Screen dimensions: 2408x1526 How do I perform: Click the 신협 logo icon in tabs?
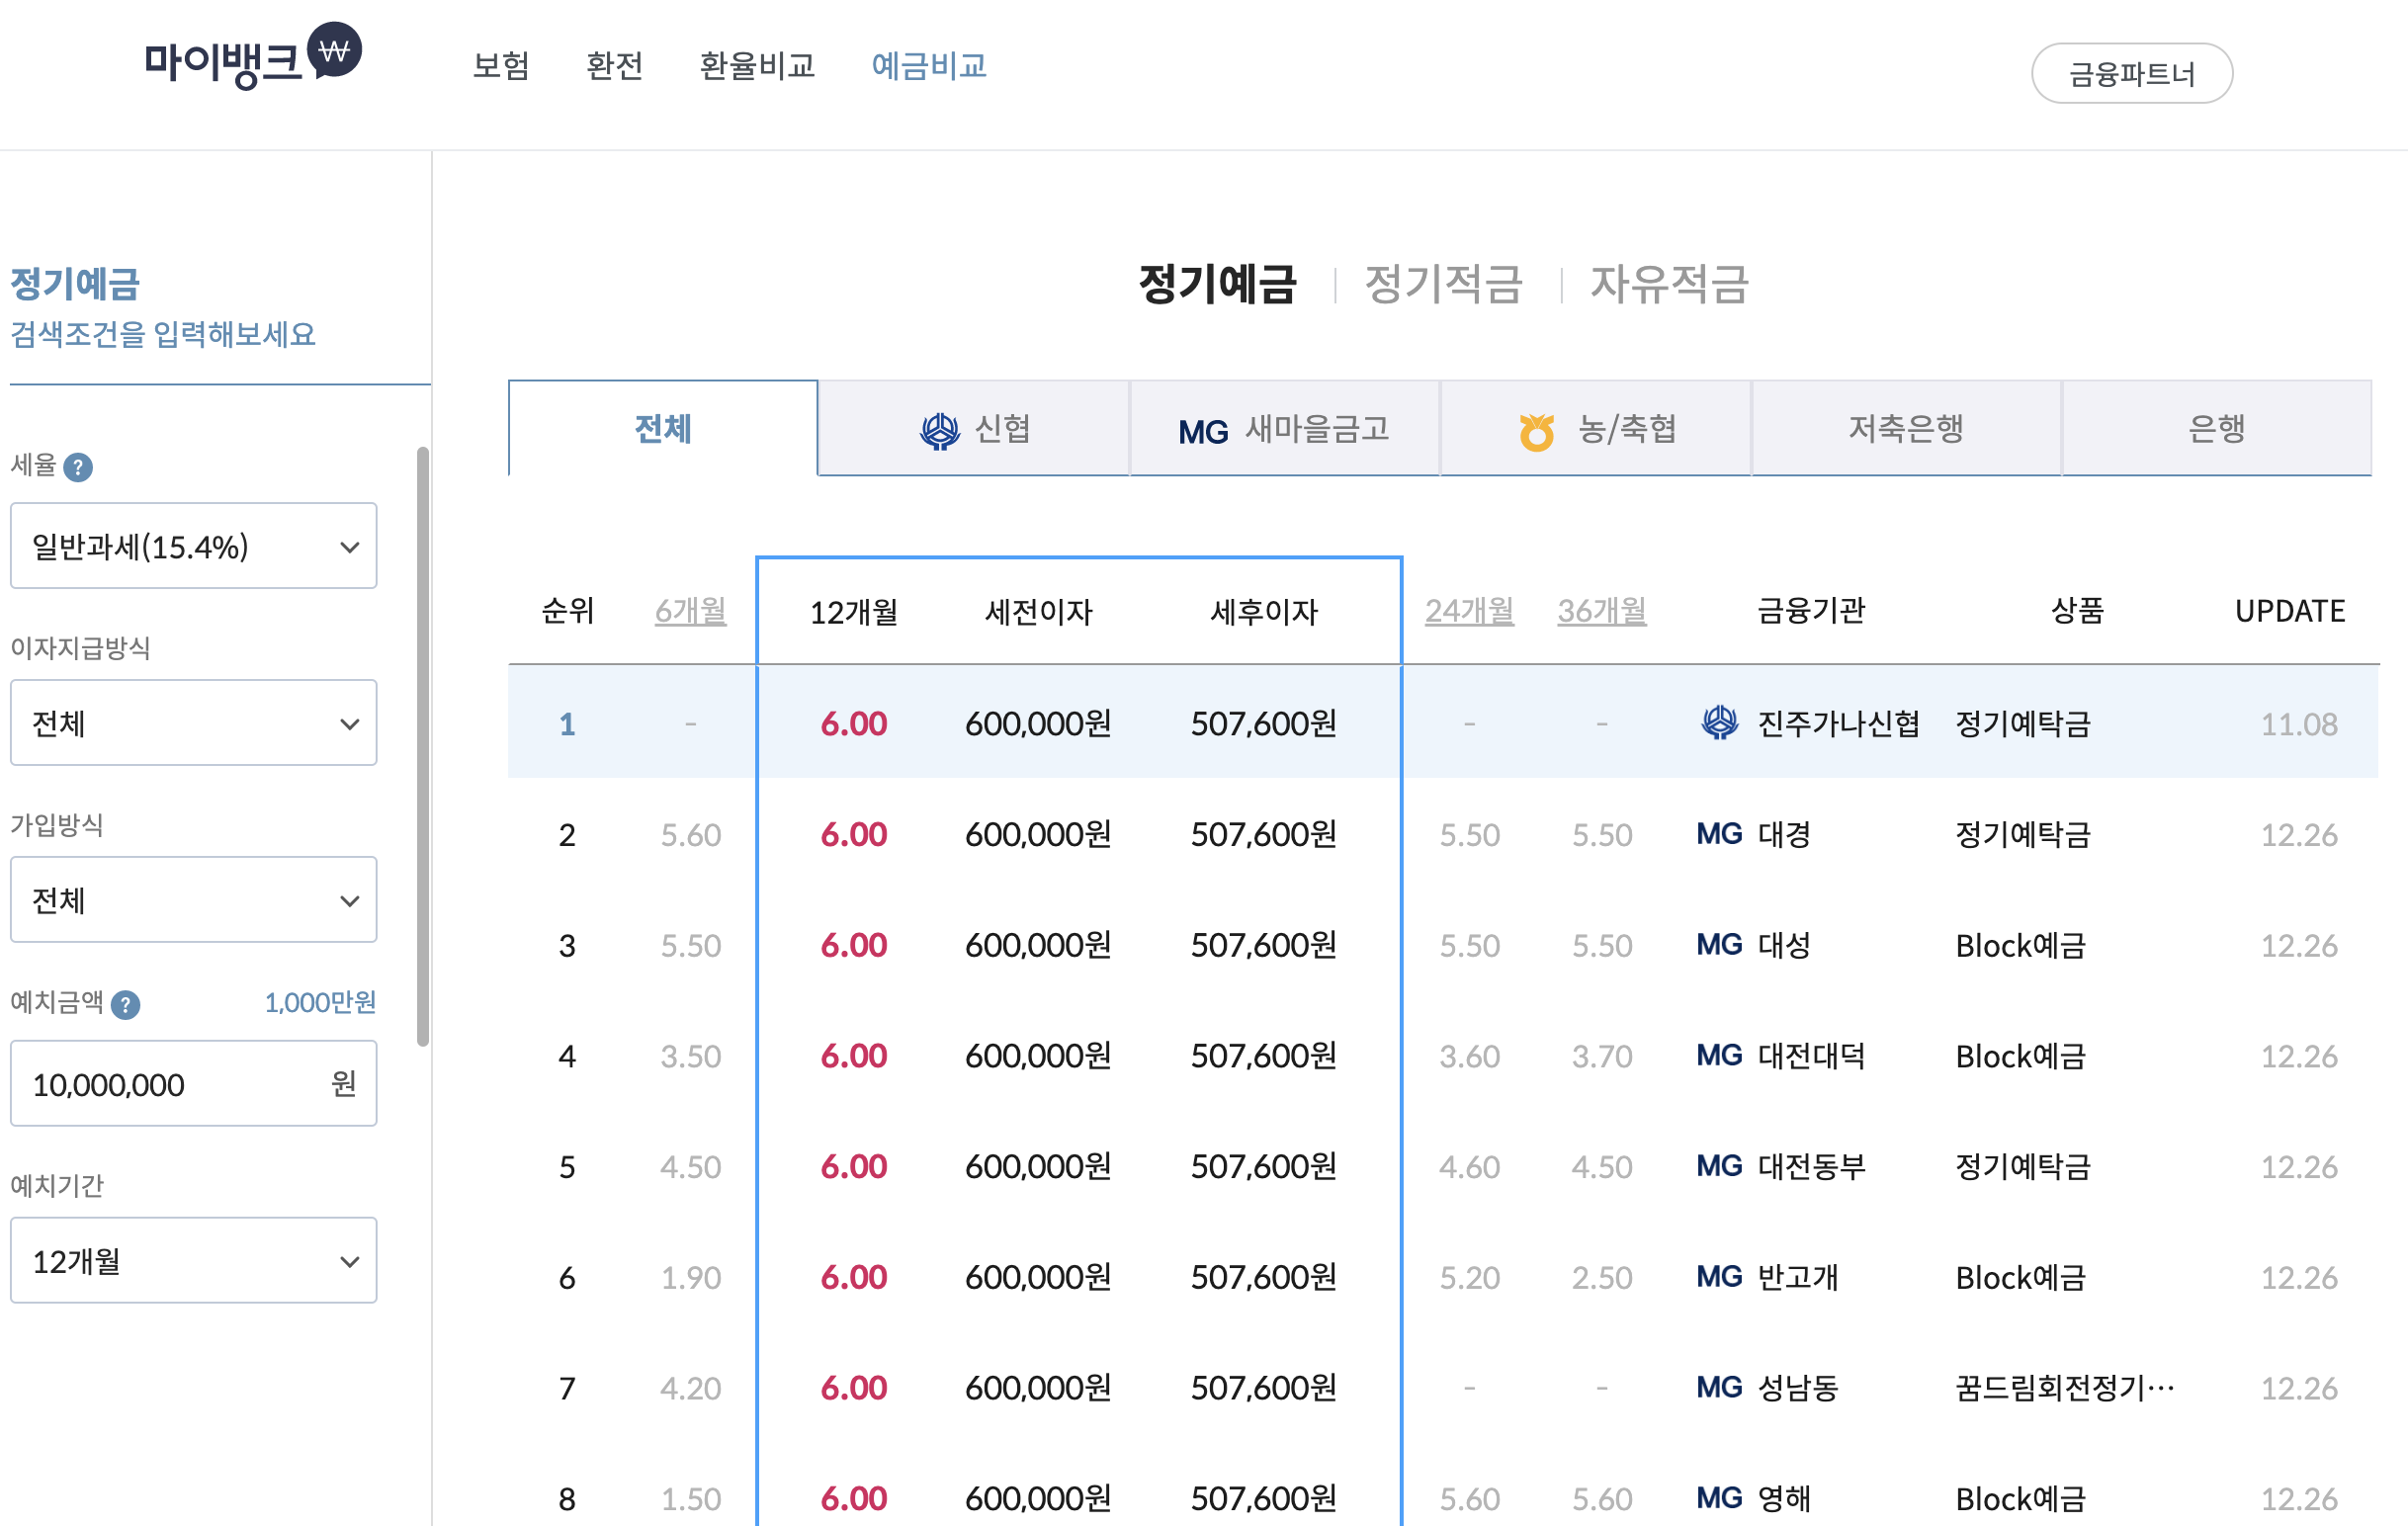939,431
